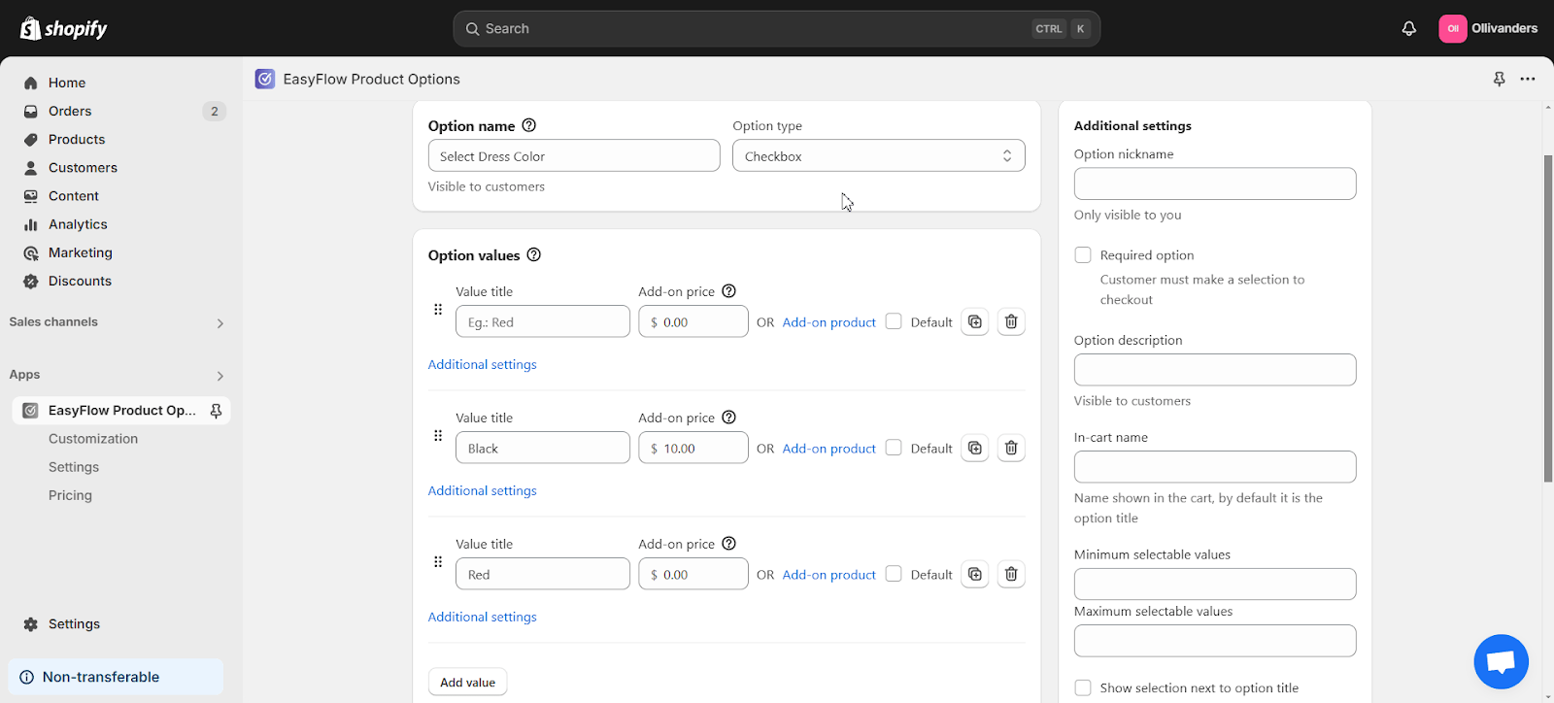Click the drag handle of first value
This screenshot has height=703, width=1554.
click(x=438, y=309)
